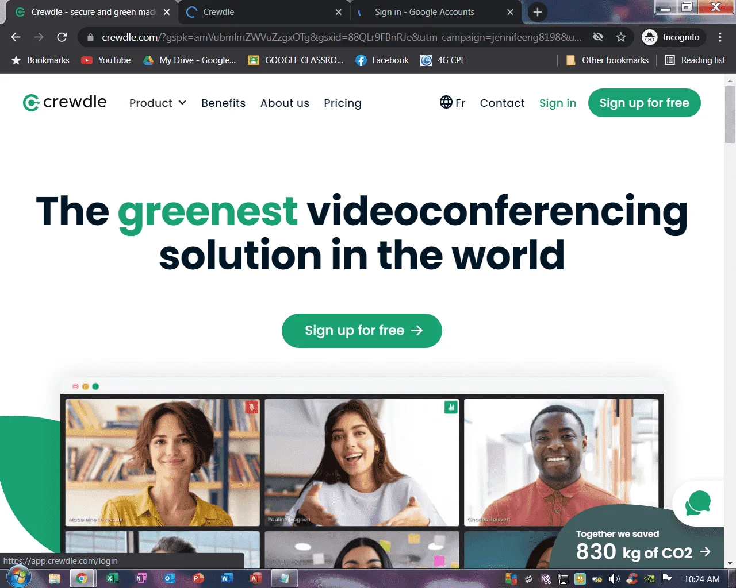Open the Facebook bookmark
736x588 pixels.
coord(382,60)
